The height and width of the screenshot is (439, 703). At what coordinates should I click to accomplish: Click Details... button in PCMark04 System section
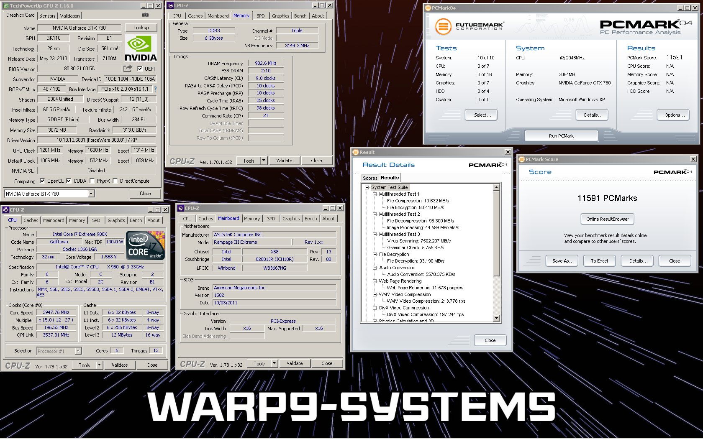click(x=593, y=115)
